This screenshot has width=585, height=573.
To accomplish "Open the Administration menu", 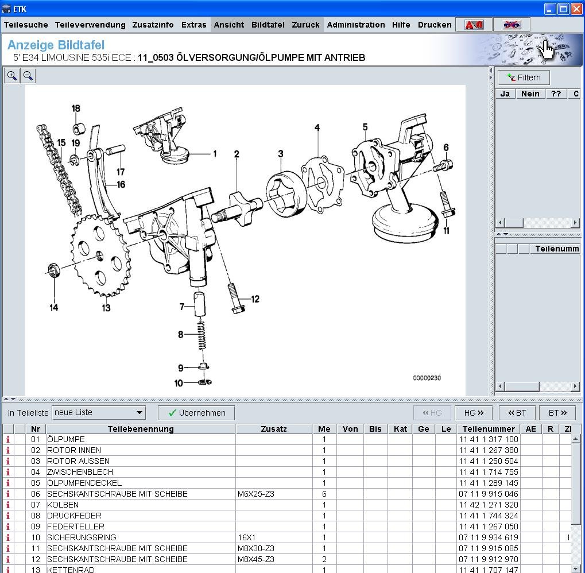I will (355, 25).
